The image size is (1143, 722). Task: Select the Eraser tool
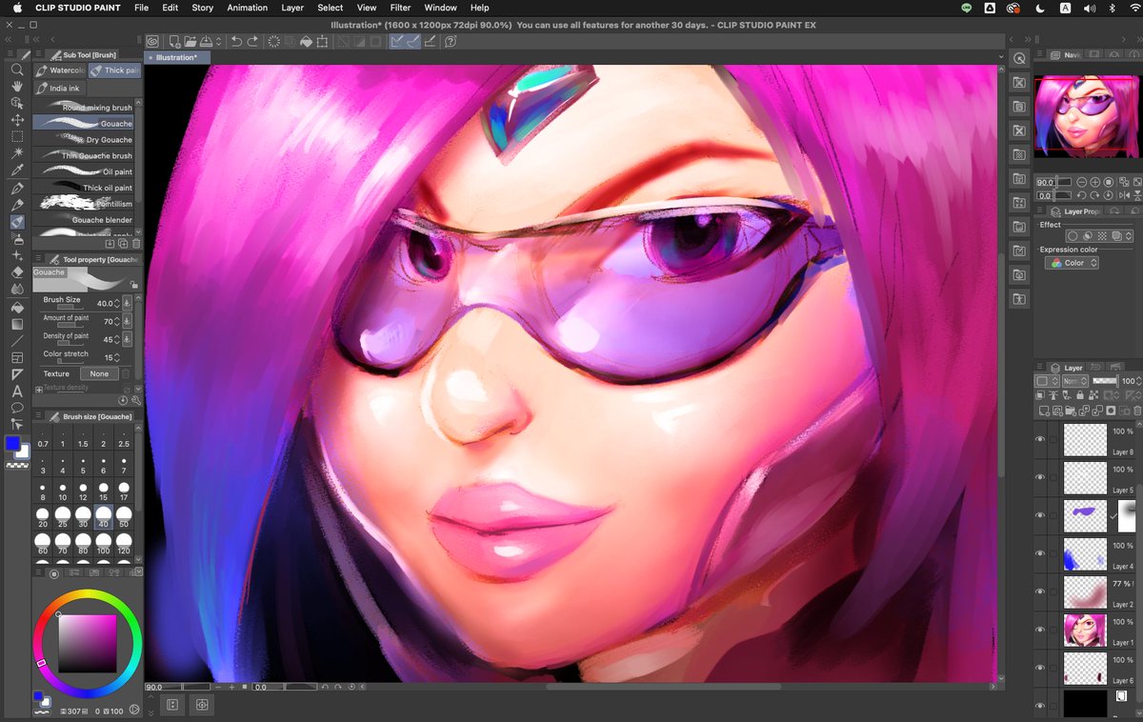coord(16,271)
